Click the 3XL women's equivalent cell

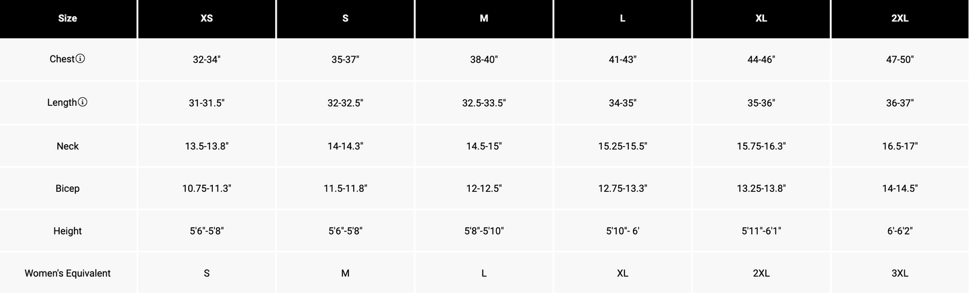coord(900,274)
